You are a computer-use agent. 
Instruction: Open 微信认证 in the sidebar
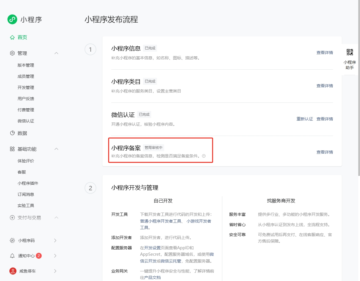26,121
